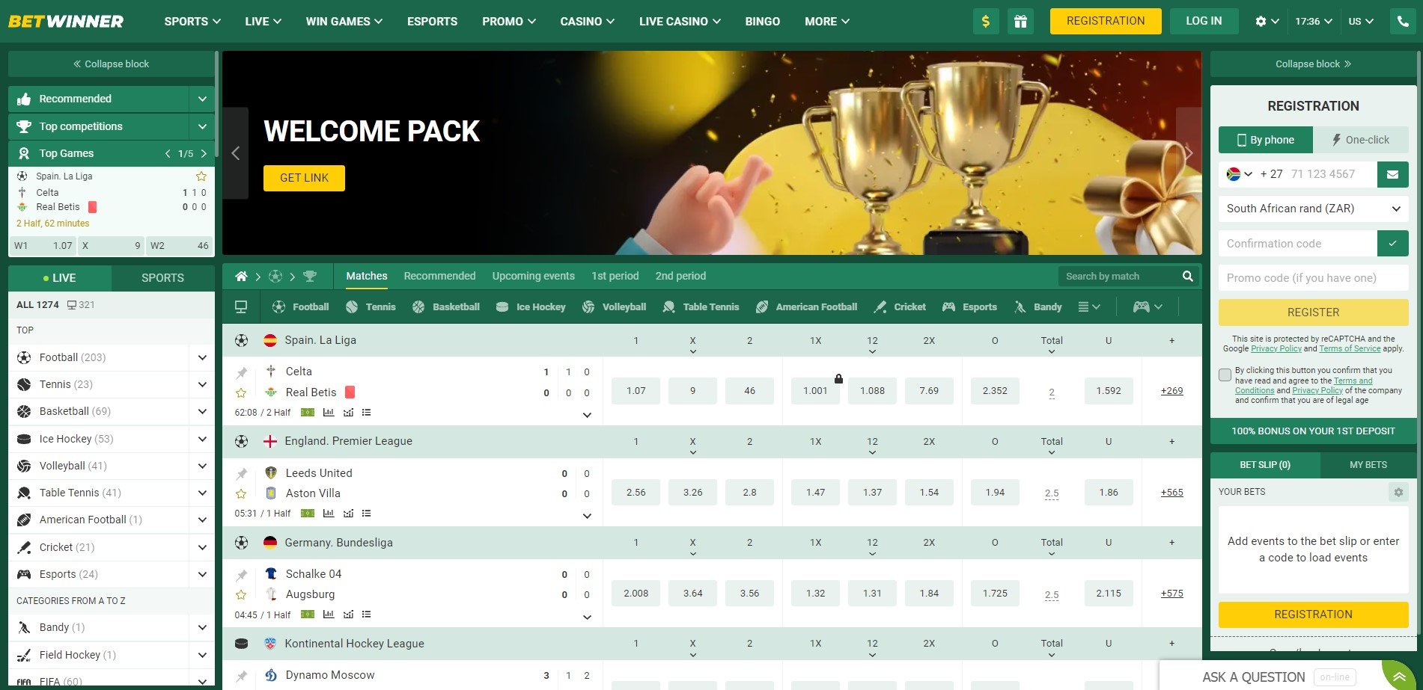
Task: Open the ESPORTS page
Action: click(x=432, y=21)
